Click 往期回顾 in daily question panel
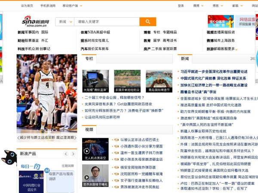This screenshot has height=193, width=258. pos(68,166)
